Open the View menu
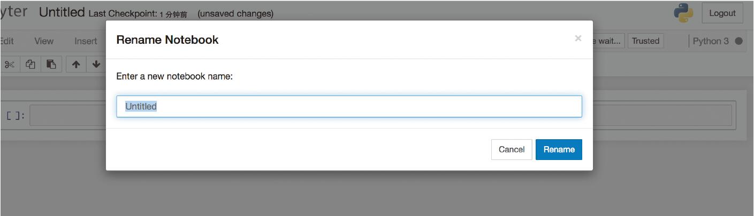 pyautogui.click(x=44, y=41)
